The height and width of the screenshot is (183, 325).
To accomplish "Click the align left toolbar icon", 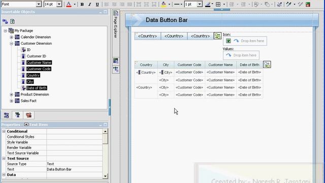I will tap(107, 5).
